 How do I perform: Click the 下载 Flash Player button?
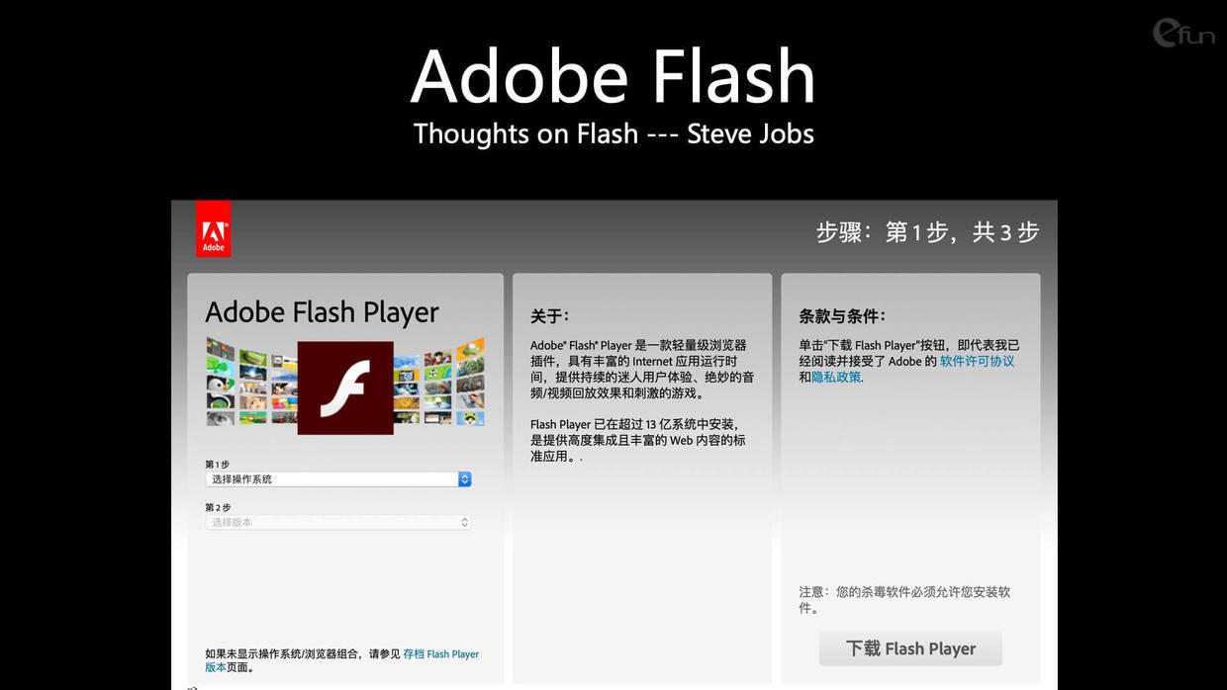pos(910,648)
